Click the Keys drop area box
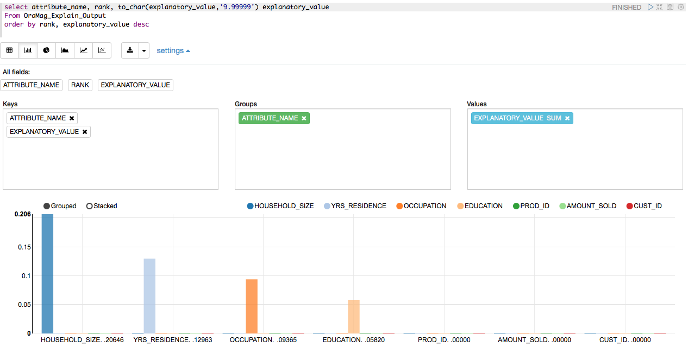The height and width of the screenshot is (353, 688). click(x=110, y=149)
